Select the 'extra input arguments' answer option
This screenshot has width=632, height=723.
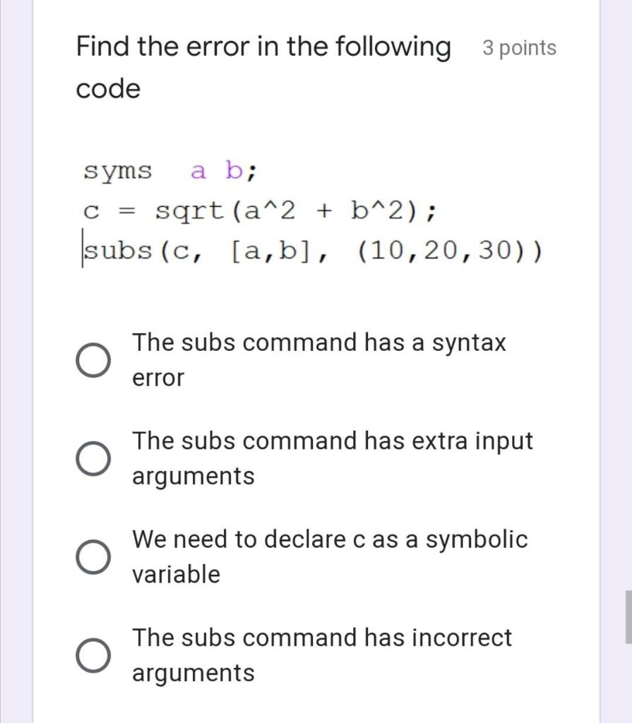[x=95, y=460]
